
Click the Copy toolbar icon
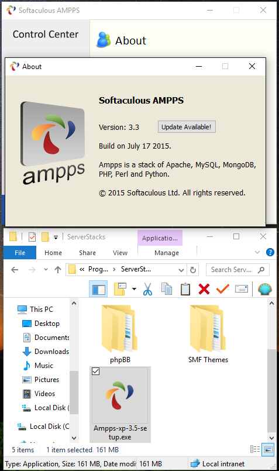pos(166,289)
